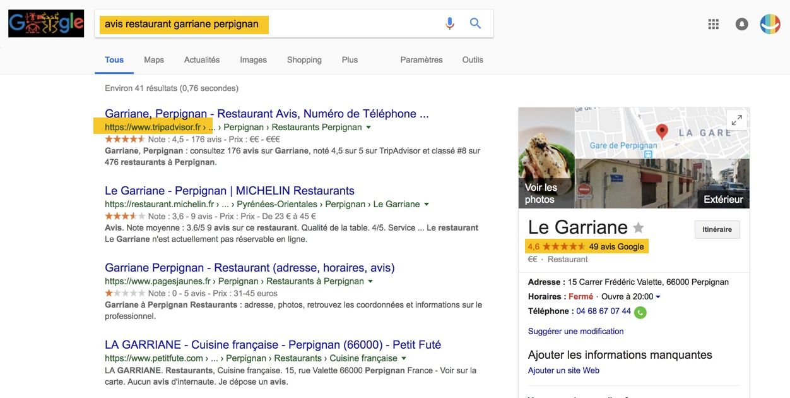Click the magnifying glass search button

click(x=475, y=24)
